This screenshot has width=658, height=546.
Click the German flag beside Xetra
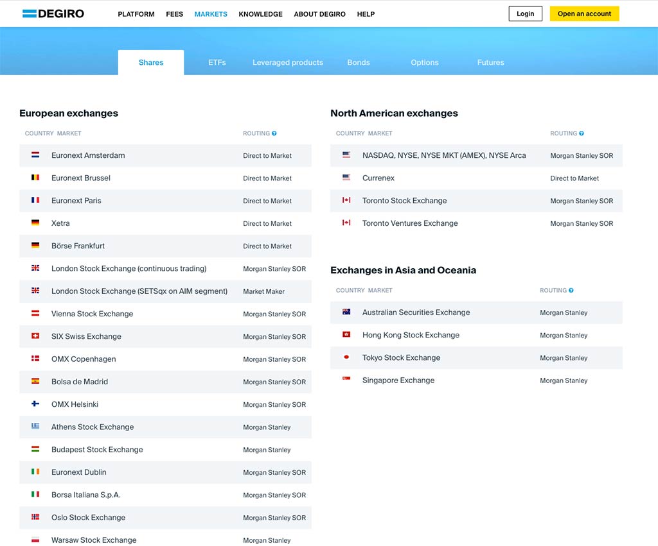pos(35,223)
